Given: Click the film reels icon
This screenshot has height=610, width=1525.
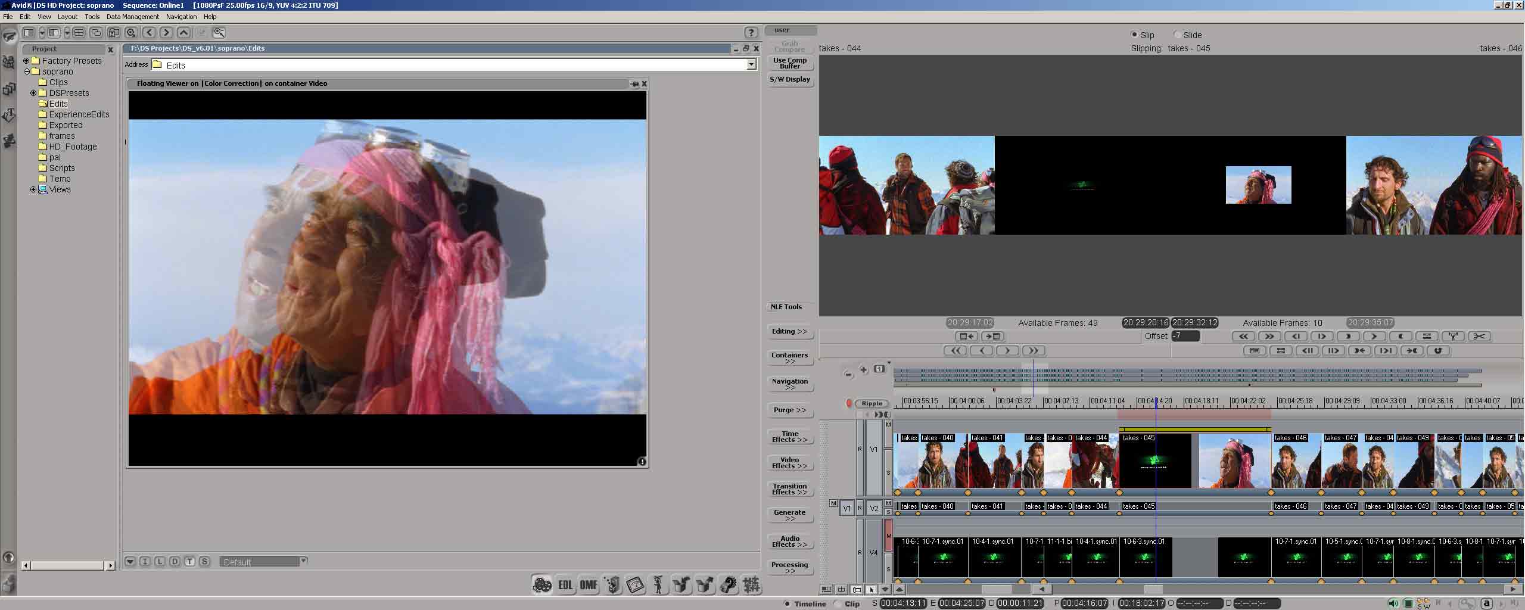Looking at the screenshot, I should pos(542,585).
